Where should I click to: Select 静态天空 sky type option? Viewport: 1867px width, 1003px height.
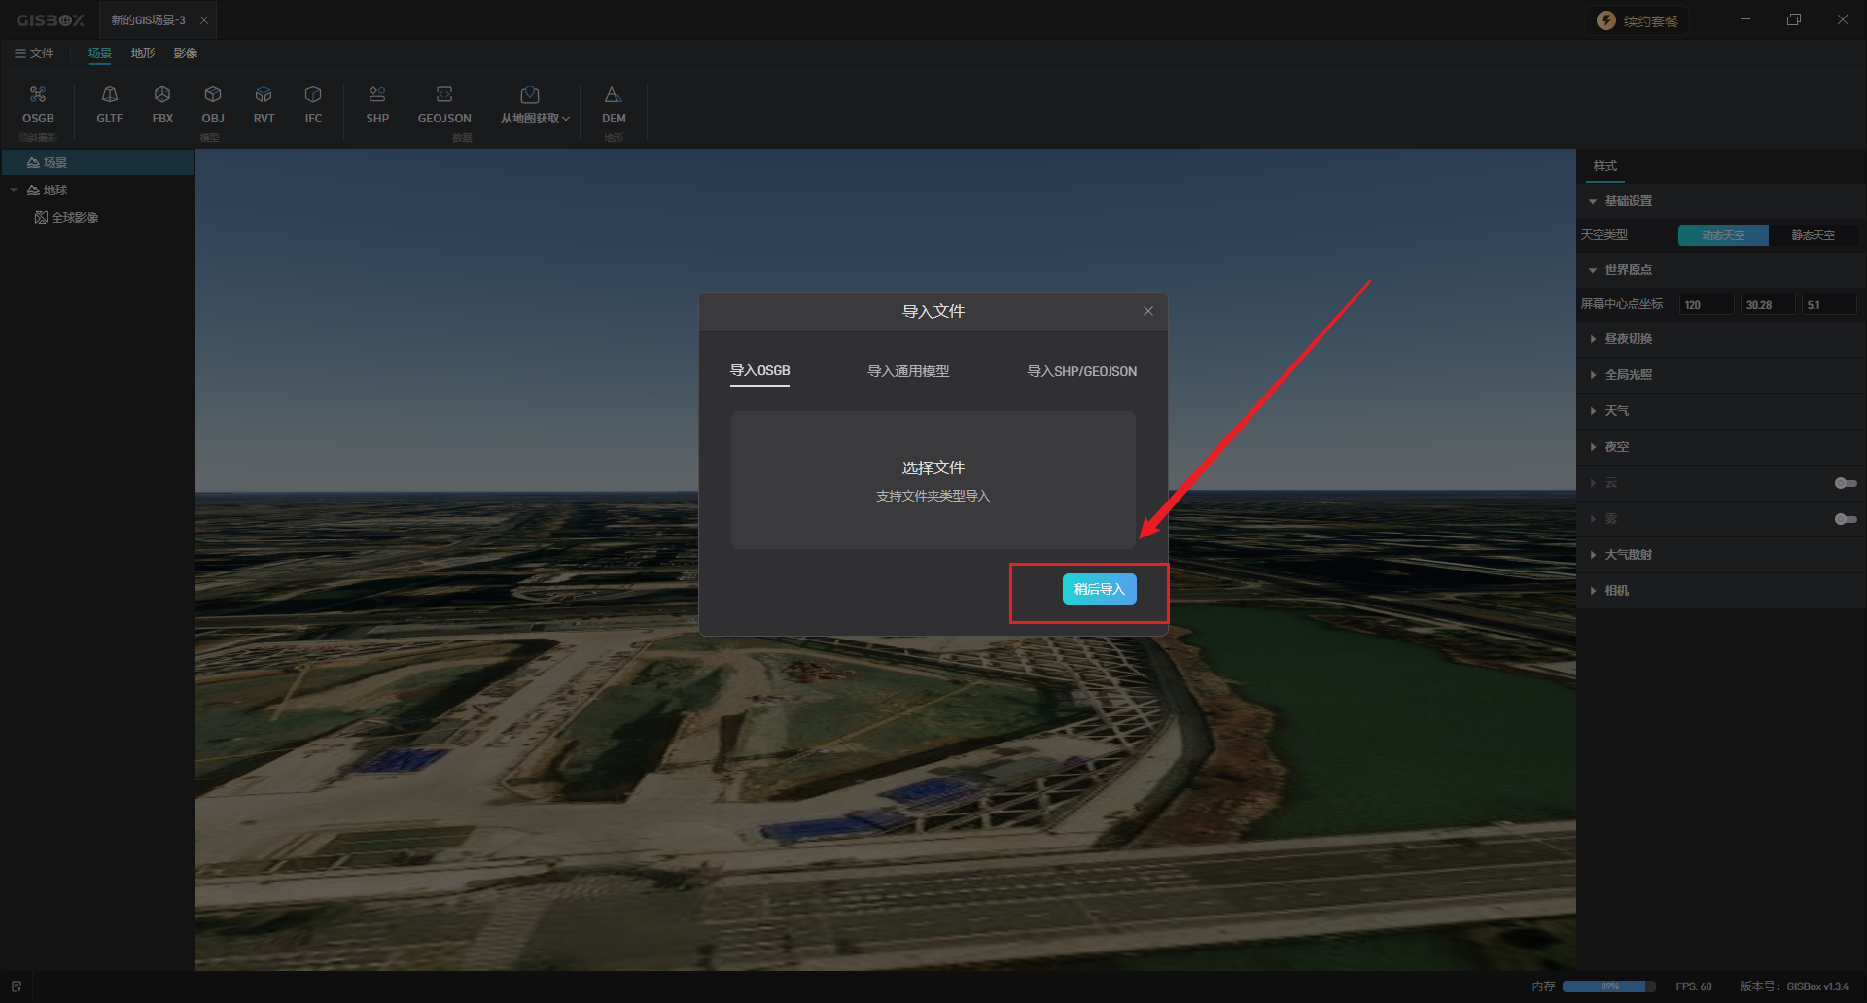pos(1813,235)
